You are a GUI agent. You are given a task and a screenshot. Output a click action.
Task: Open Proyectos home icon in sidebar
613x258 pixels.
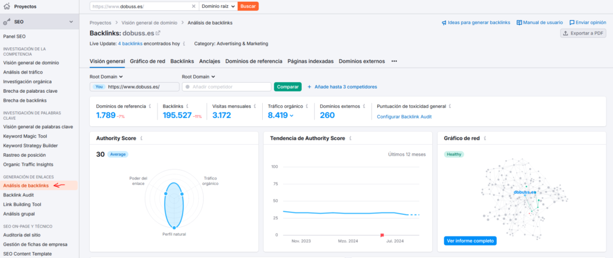pyautogui.click(x=7, y=6)
